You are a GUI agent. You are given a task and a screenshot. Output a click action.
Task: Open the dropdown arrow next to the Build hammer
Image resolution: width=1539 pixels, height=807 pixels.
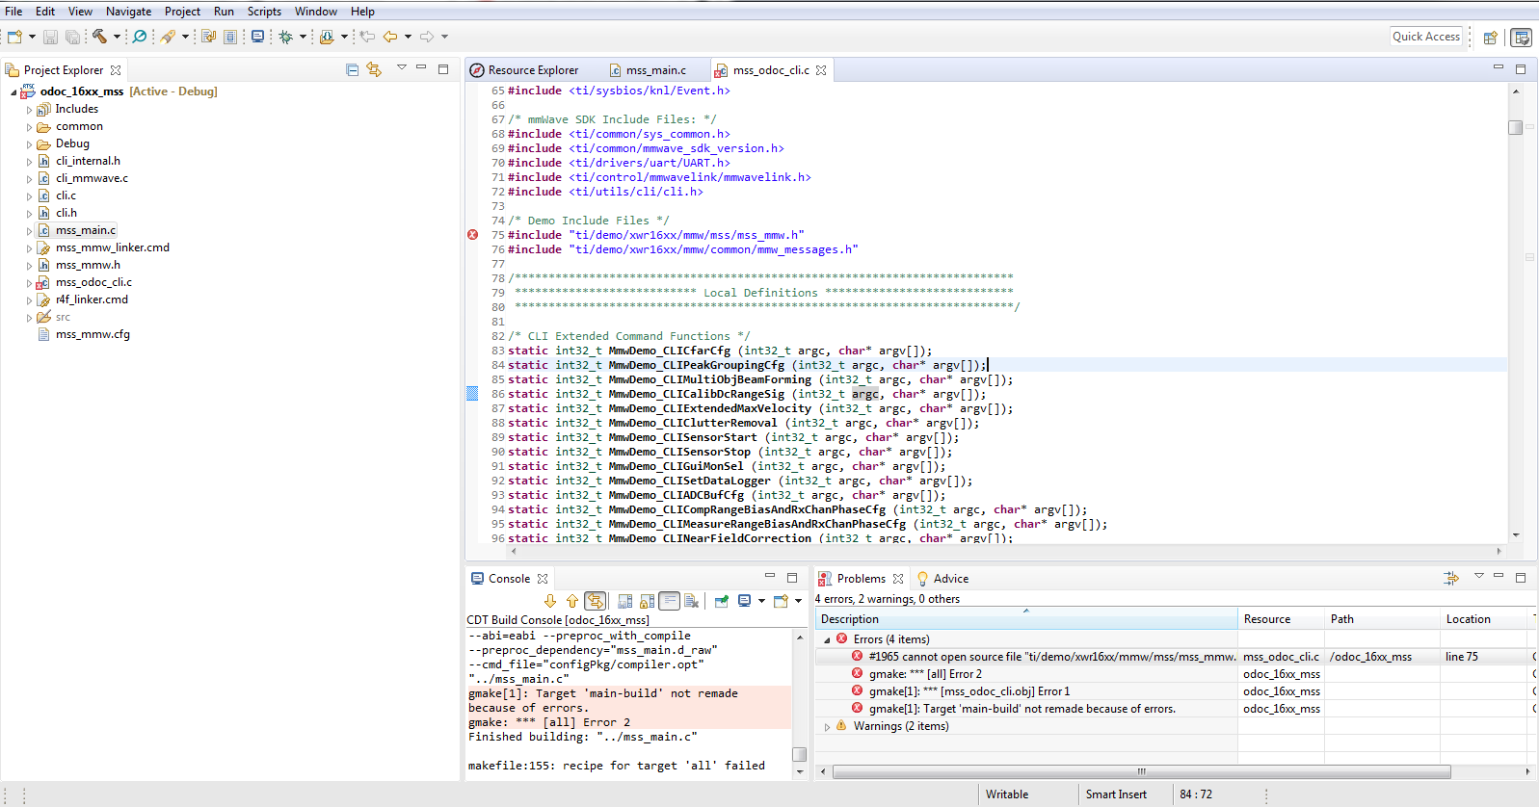pos(117,37)
